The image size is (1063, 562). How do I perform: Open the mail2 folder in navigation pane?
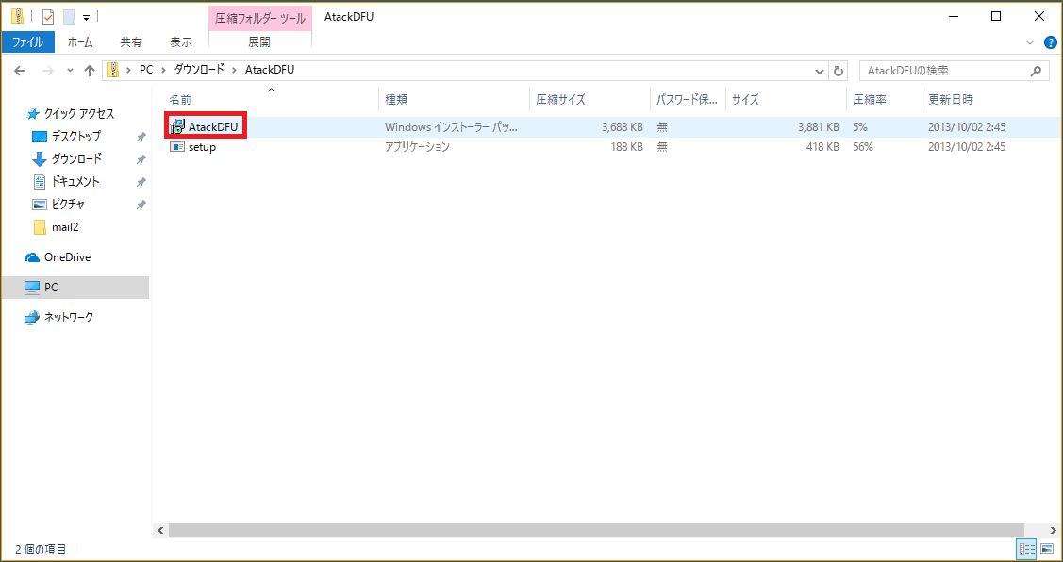click(56, 227)
